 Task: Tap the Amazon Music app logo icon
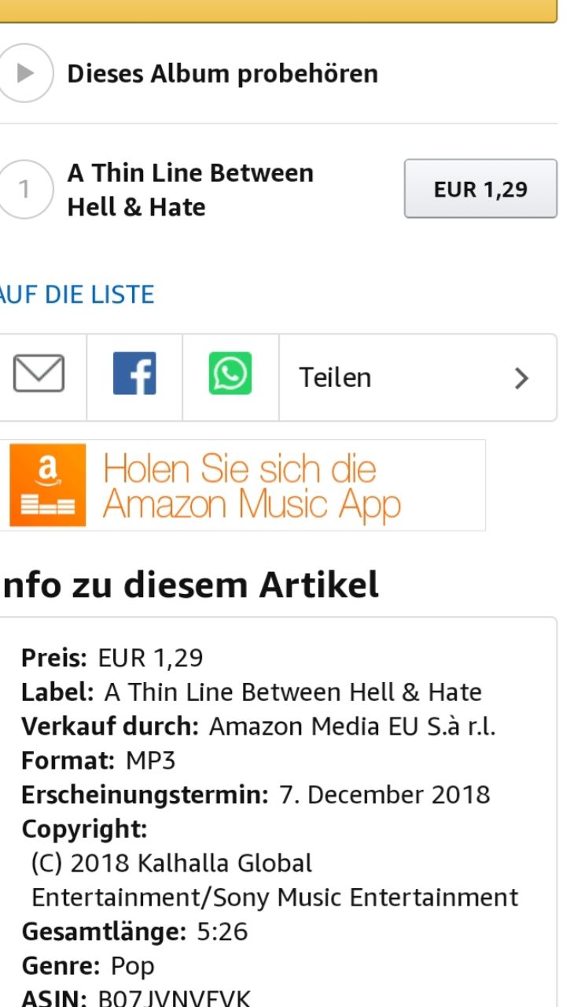(48, 485)
